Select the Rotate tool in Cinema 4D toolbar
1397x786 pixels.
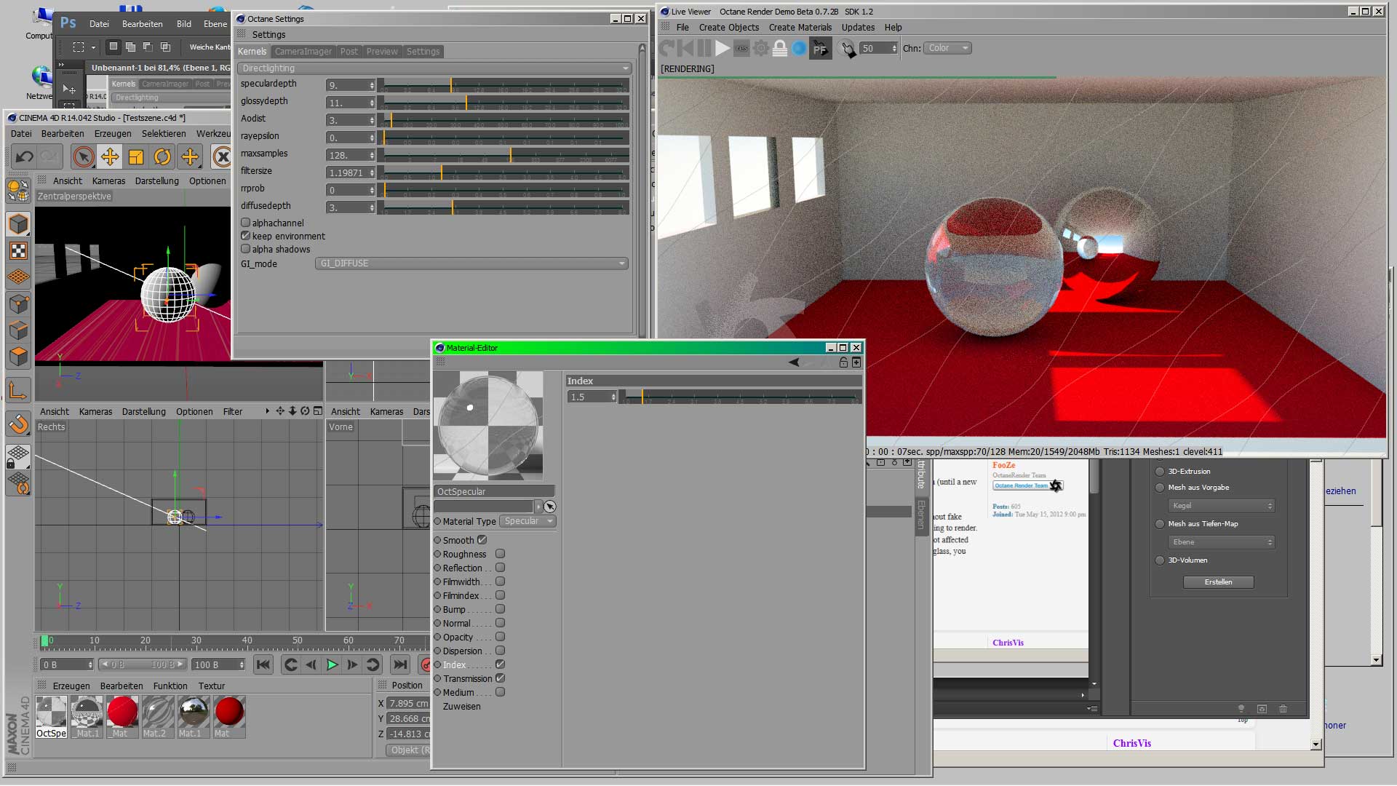point(162,156)
